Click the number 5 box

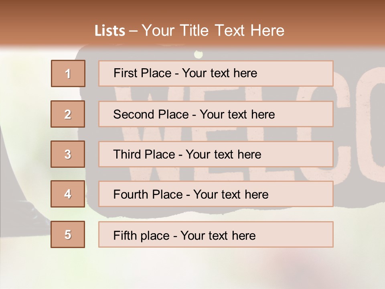coord(68,234)
